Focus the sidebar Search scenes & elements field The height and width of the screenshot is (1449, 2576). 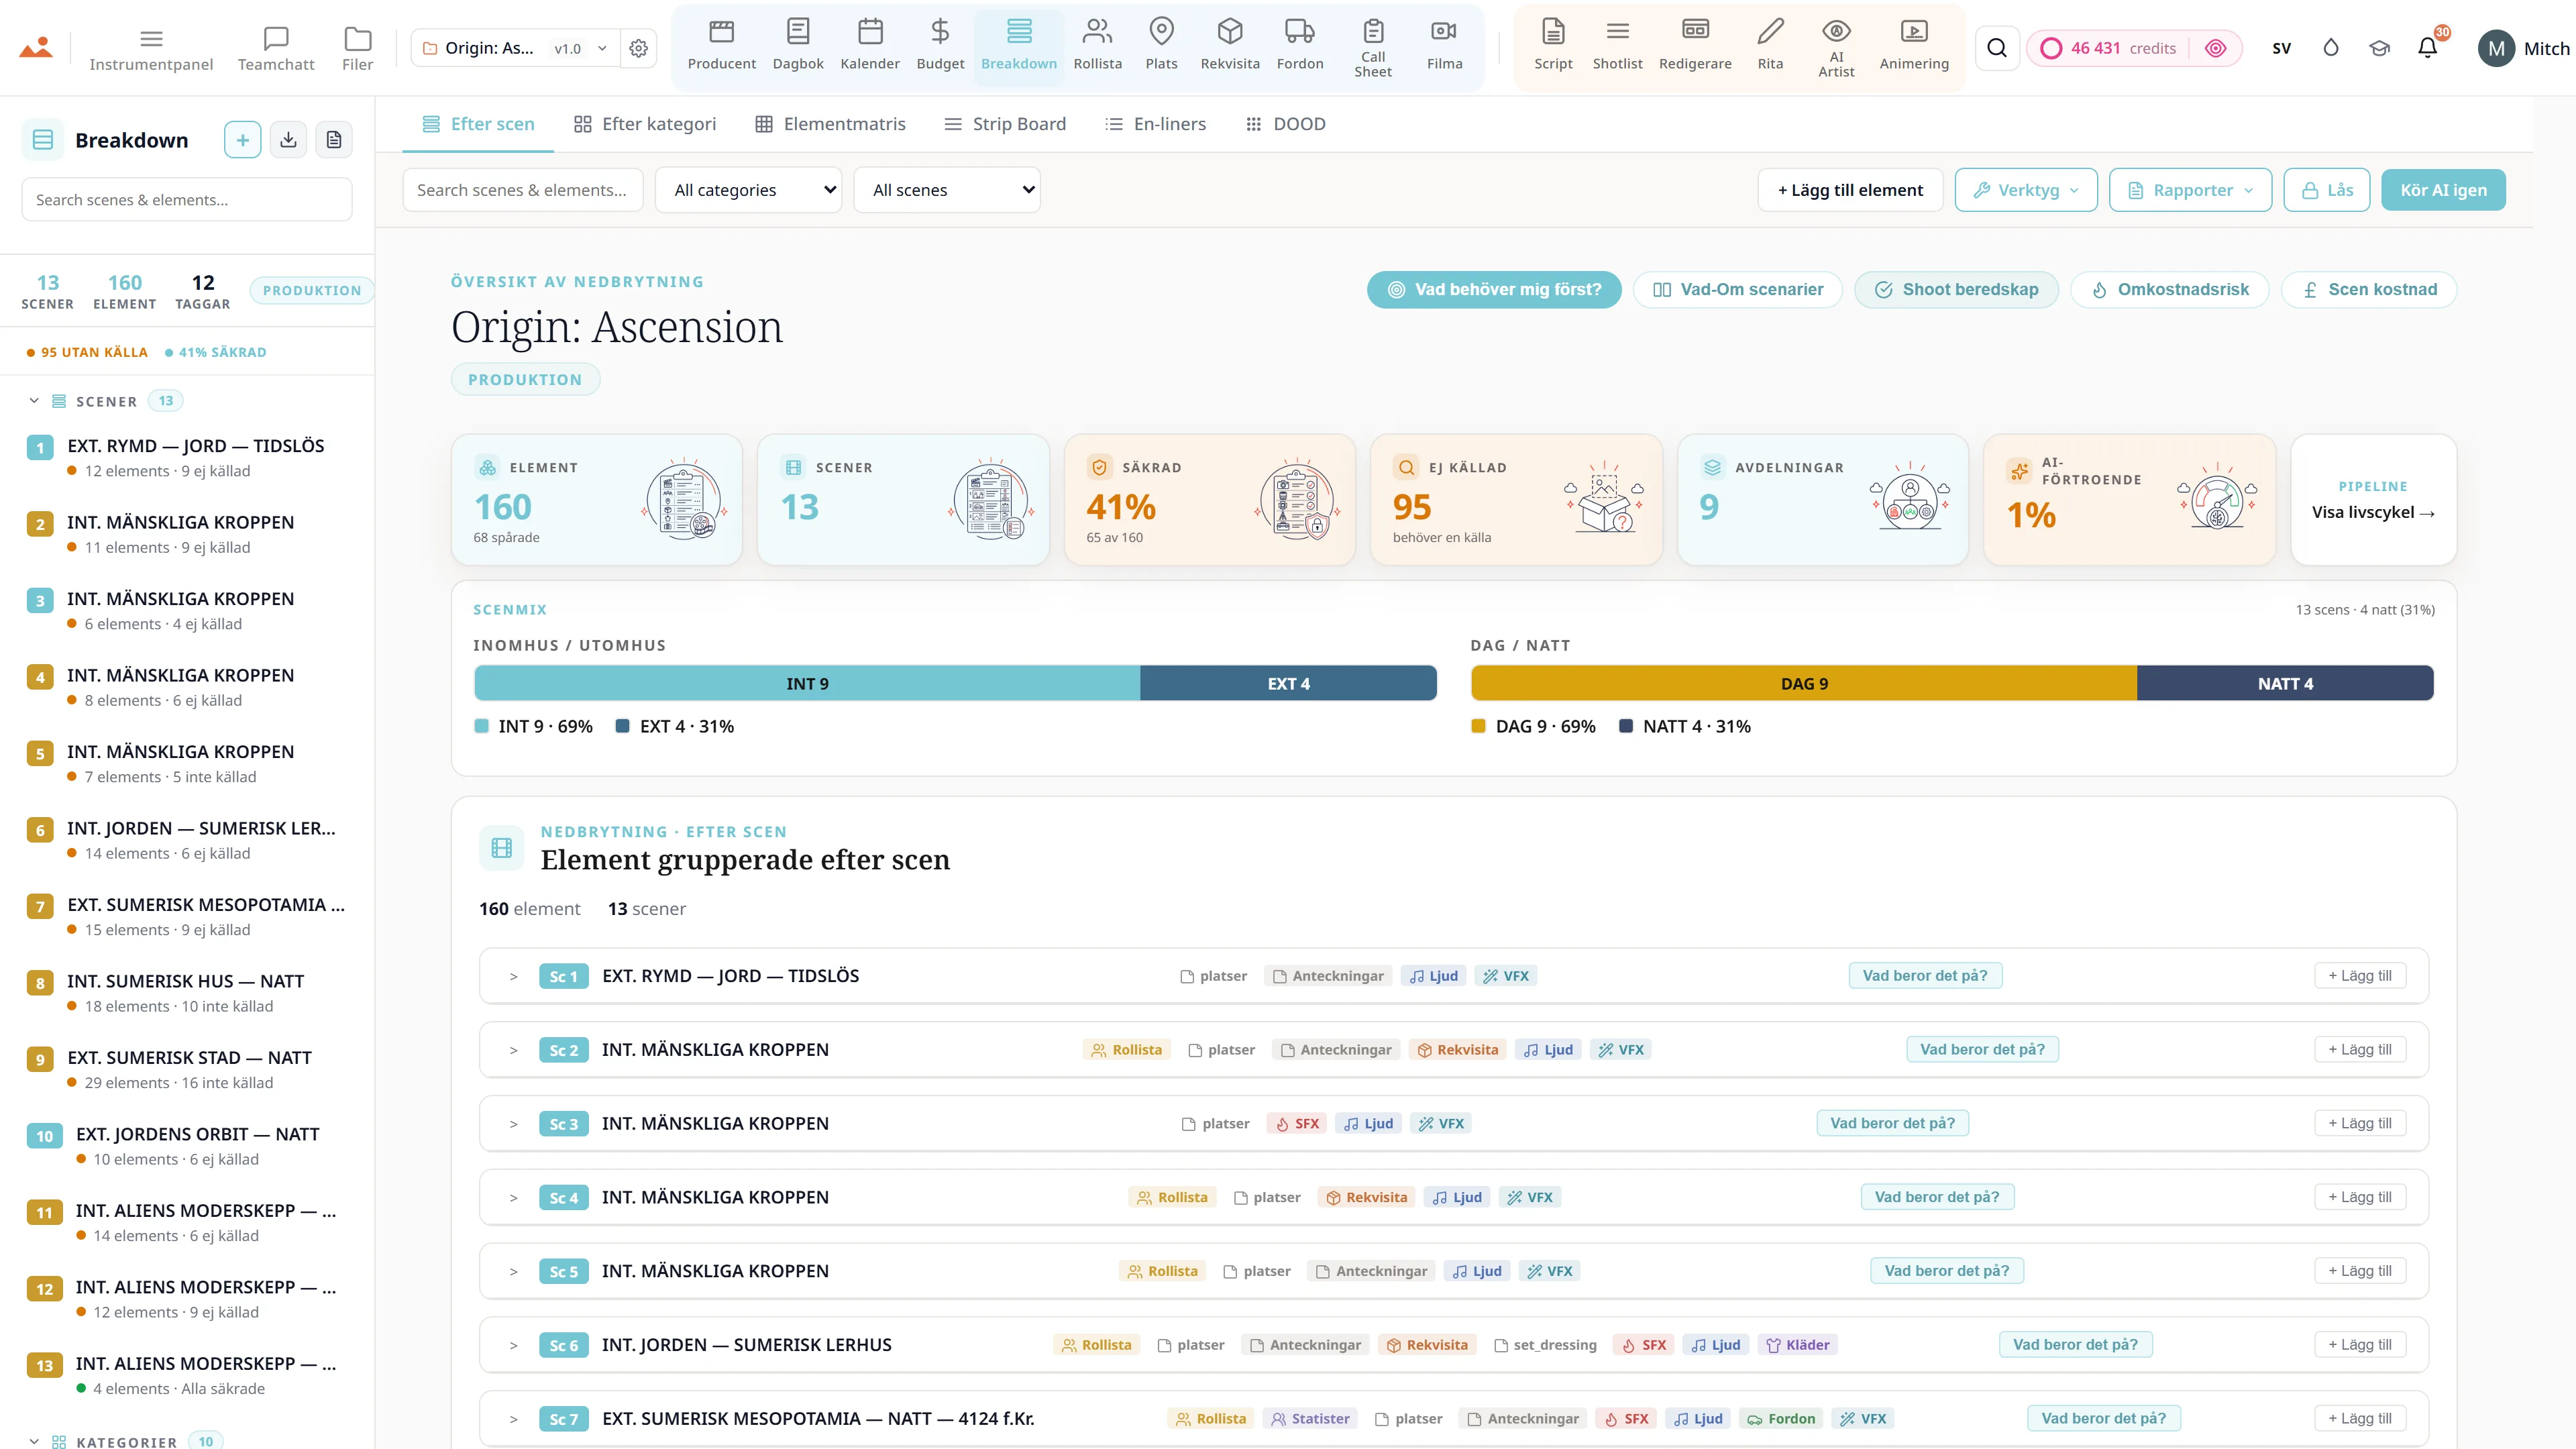click(187, 200)
